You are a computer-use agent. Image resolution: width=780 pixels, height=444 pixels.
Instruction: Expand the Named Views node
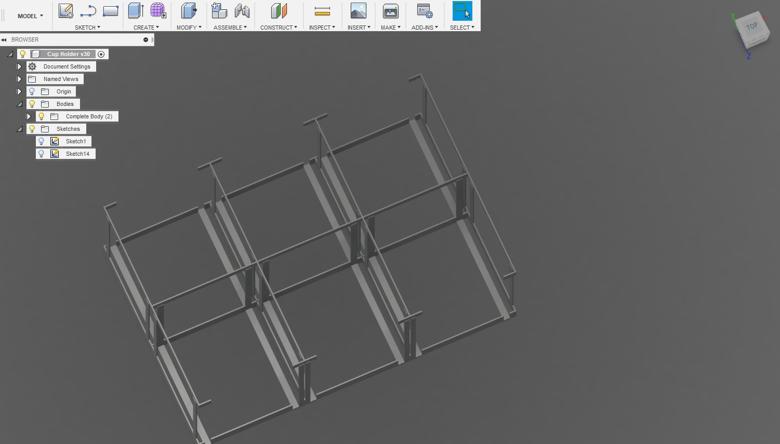(19, 79)
